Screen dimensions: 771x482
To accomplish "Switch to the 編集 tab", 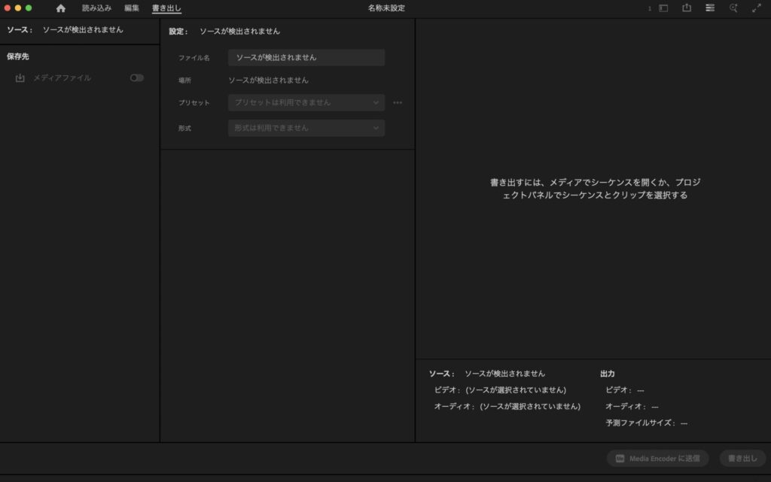I will 132,8.
